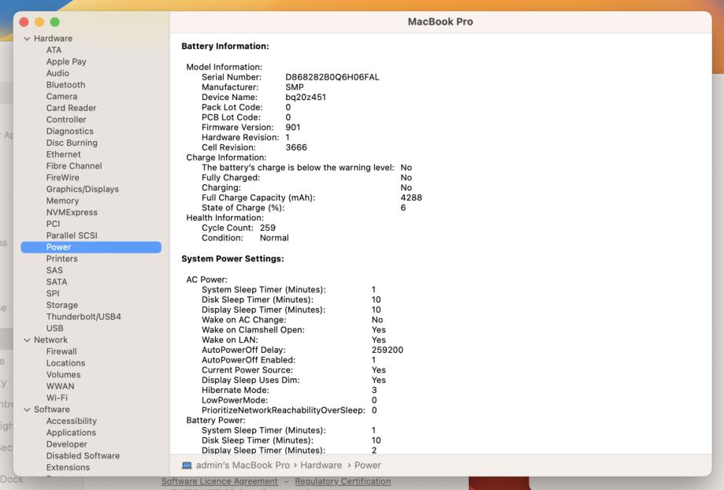The image size is (724, 490).
Task: Open the Audio hardware entry
Action: [x=58, y=73]
